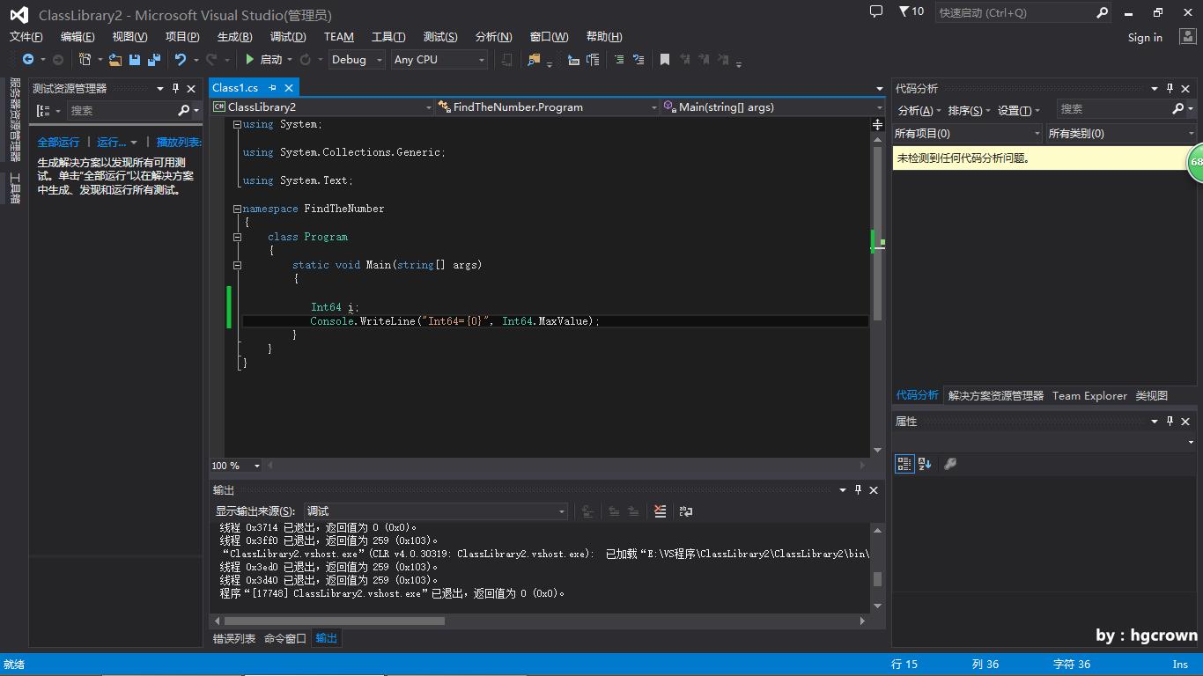This screenshot has height=676, width=1203.
Task: Click categorized view icon in Properties
Action: (904, 464)
